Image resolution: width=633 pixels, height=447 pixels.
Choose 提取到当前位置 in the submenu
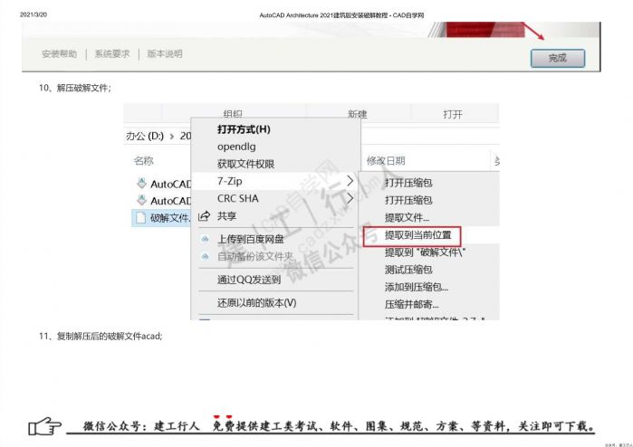[x=417, y=235]
